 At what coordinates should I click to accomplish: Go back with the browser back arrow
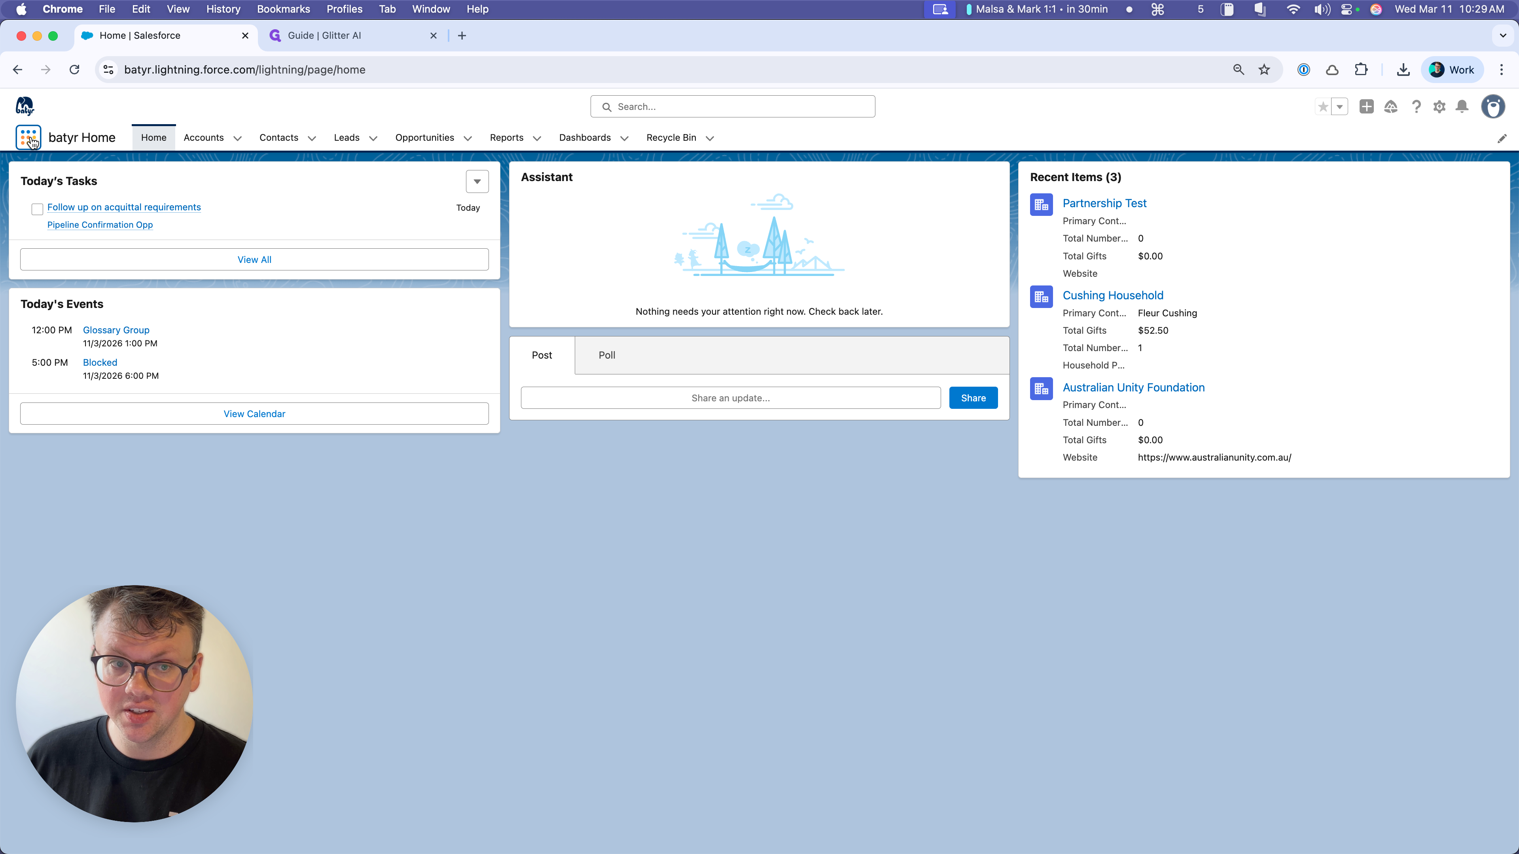click(x=18, y=70)
